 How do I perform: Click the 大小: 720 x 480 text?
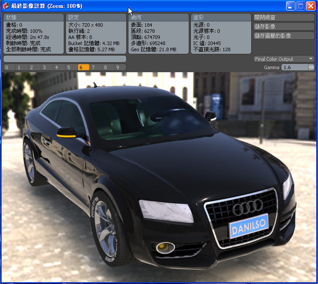click(x=85, y=25)
